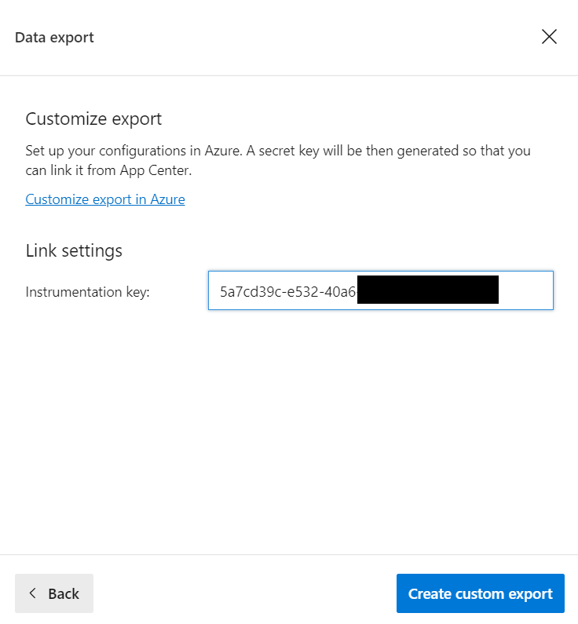
Task: Click empty space after redacted key in field
Action: [x=525, y=290]
